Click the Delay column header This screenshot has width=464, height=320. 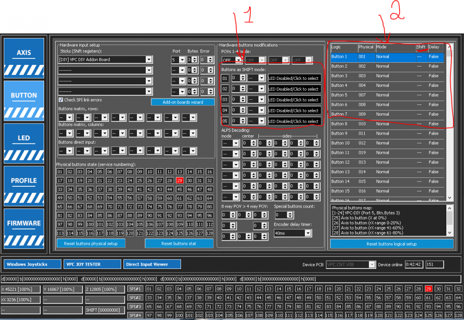pos(436,47)
